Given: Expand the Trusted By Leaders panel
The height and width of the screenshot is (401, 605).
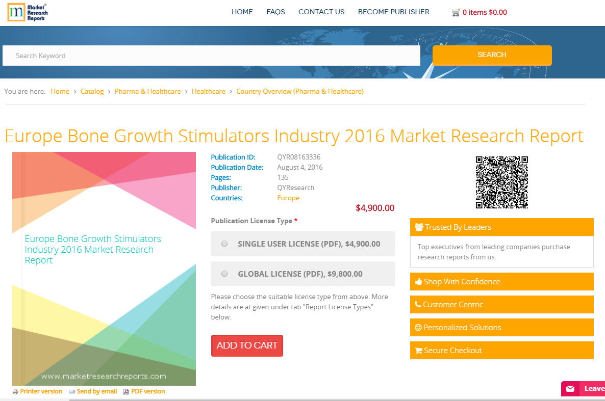Looking at the screenshot, I should (x=501, y=227).
